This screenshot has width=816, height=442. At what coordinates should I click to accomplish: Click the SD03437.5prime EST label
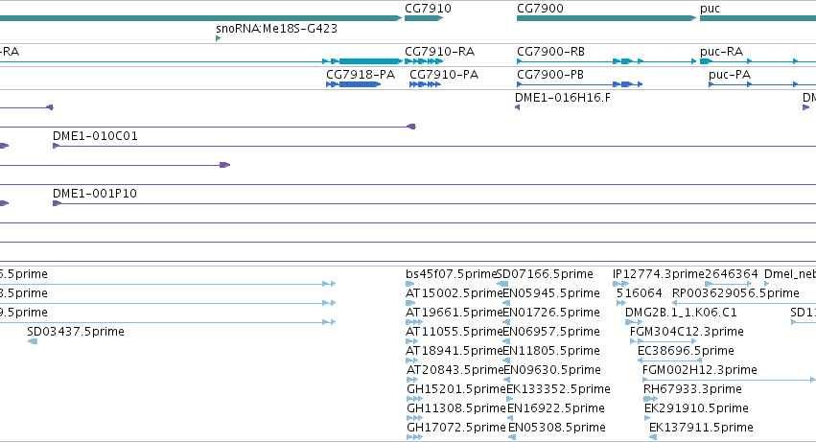pos(76,331)
